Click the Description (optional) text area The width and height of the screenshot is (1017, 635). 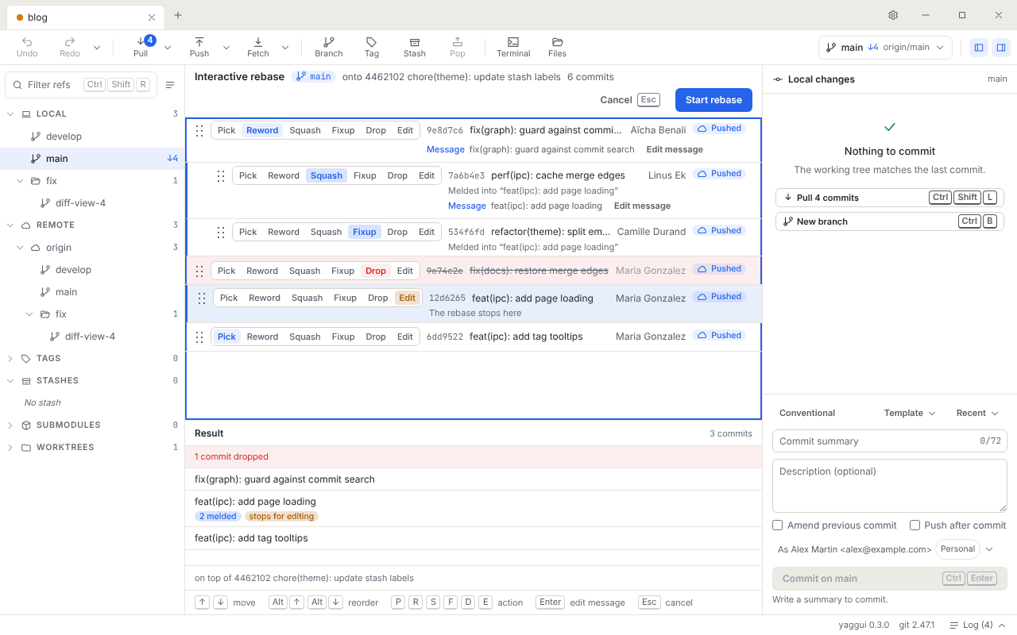click(890, 486)
